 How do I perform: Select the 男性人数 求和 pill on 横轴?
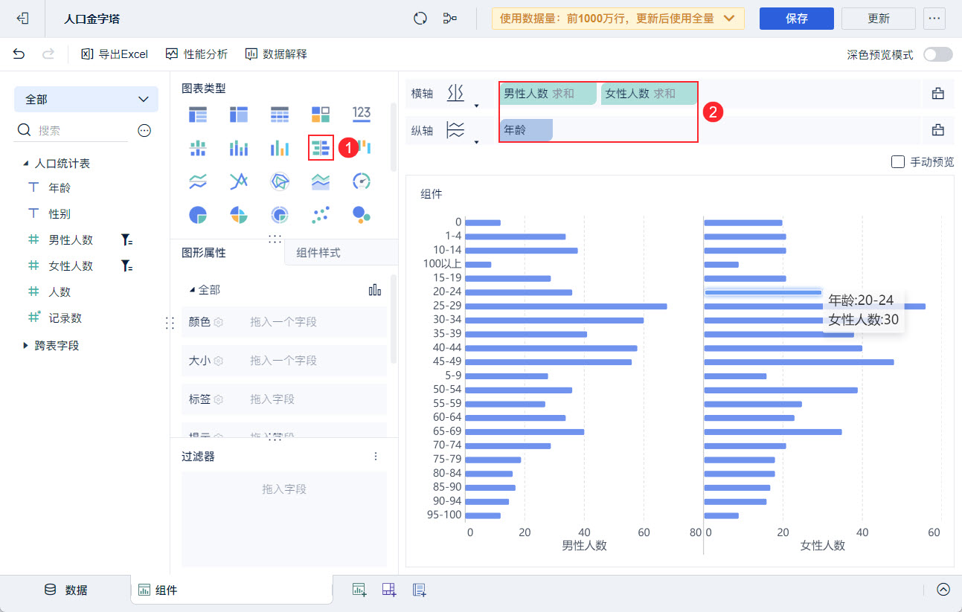coord(548,94)
